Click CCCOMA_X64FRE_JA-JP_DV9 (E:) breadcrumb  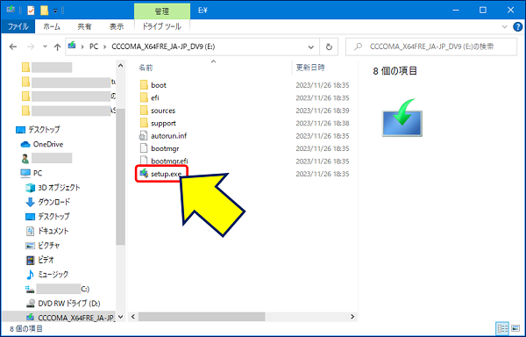point(163,47)
